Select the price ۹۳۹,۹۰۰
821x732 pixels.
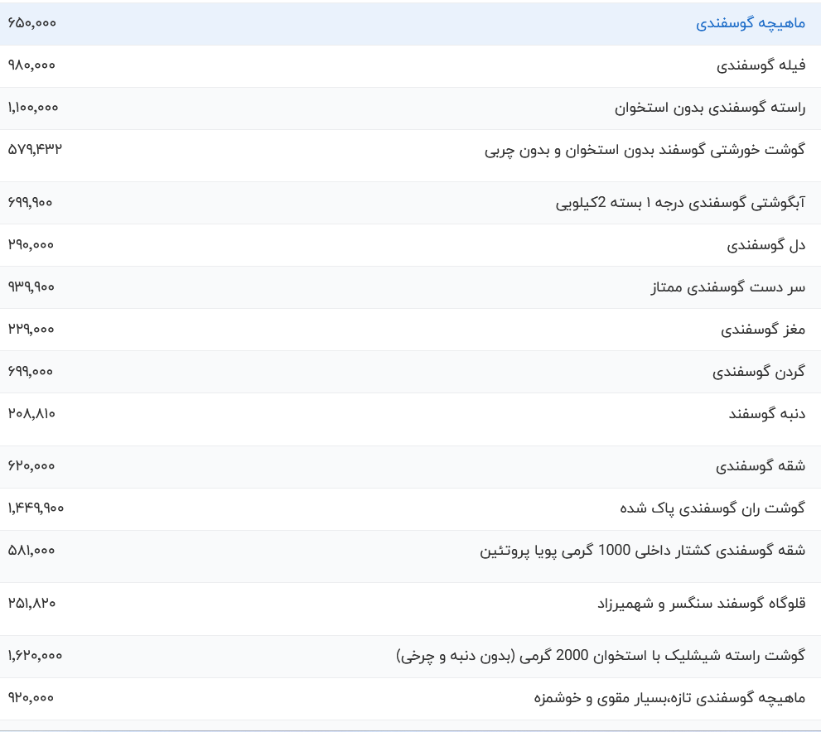[31, 287]
